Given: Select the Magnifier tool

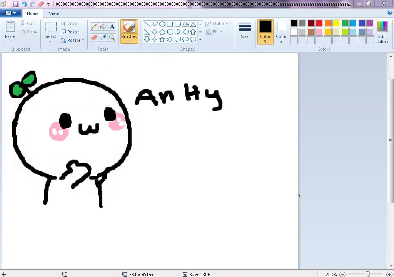Looking at the screenshot, I should click(112, 38).
